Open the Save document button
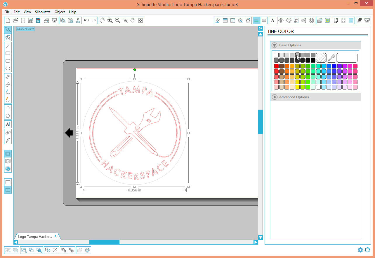The image size is (375, 258). (x=31, y=20)
